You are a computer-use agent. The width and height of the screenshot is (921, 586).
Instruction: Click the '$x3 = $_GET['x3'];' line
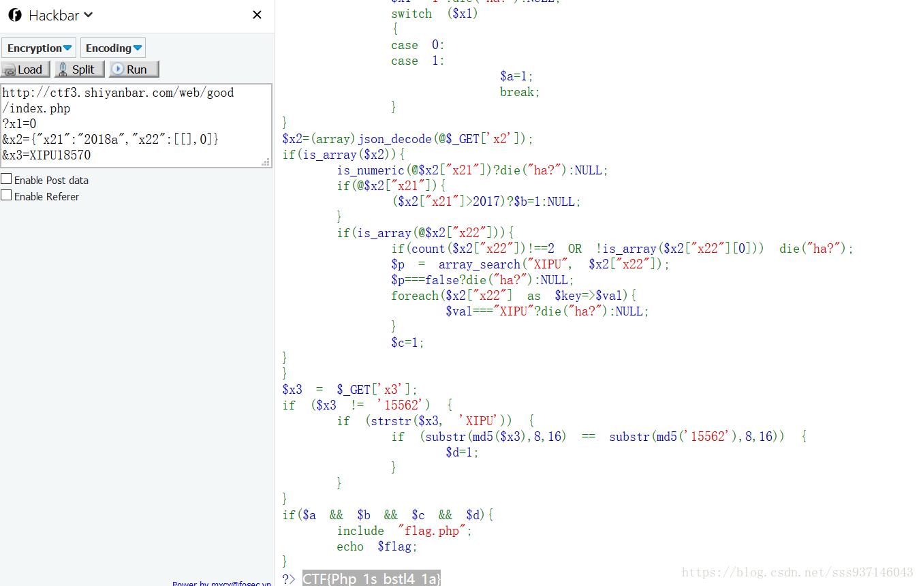350,390
